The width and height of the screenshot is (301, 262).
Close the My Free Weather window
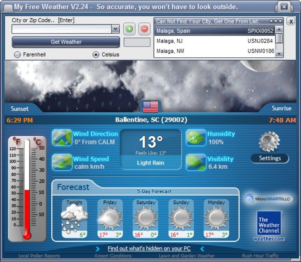click(284, 7)
